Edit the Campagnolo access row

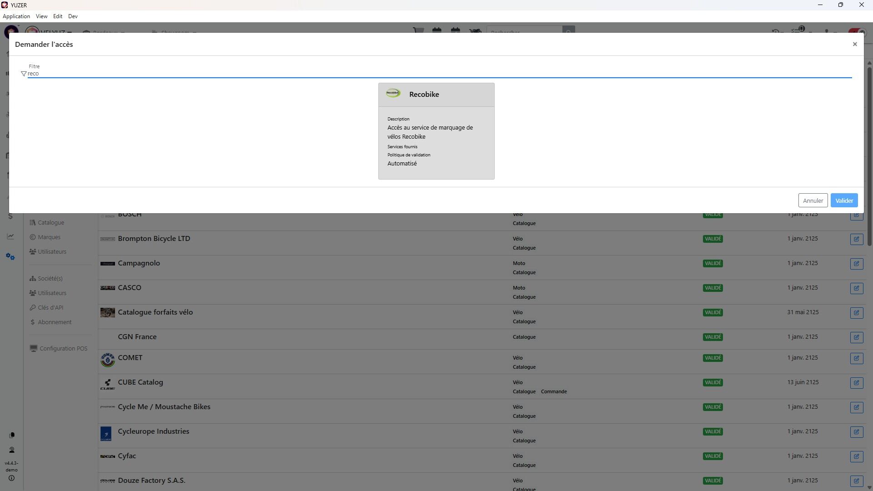click(856, 264)
